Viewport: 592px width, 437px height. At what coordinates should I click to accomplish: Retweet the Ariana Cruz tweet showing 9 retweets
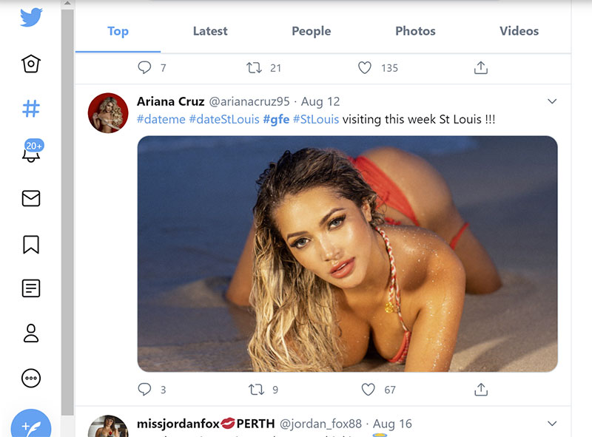tap(255, 389)
